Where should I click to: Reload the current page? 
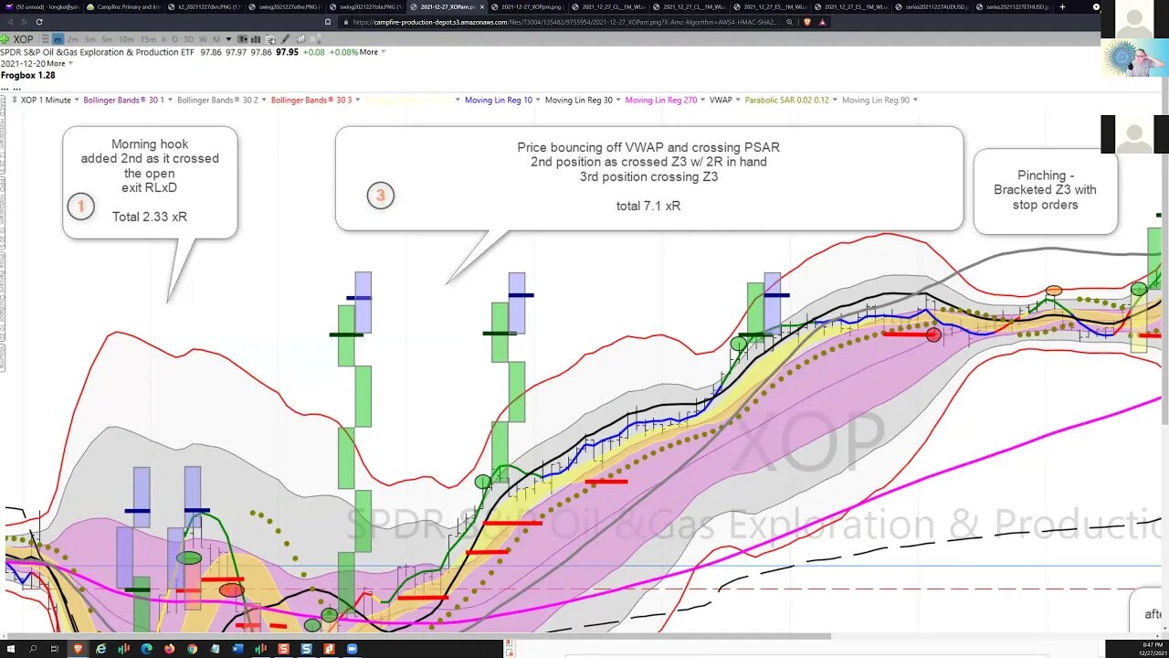click(38, 21)
